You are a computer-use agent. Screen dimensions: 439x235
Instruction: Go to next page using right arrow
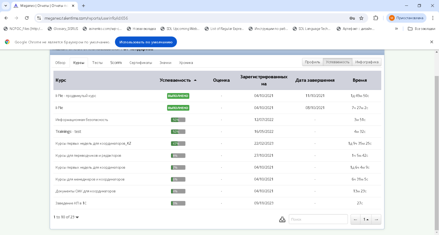tap(376, 219)
